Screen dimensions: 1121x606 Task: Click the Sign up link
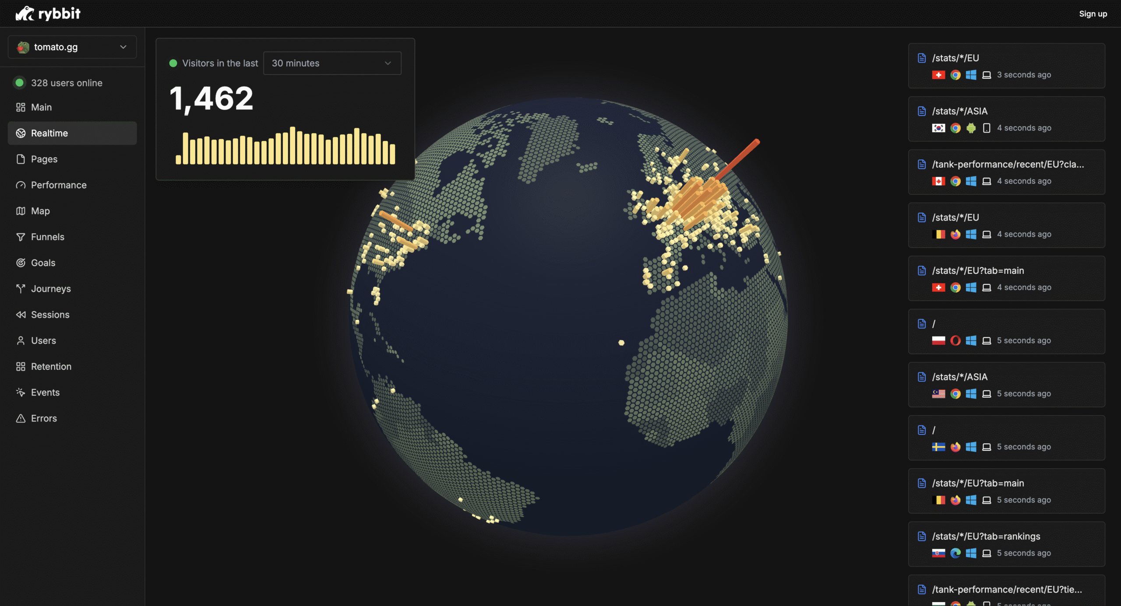(1093, 14)
